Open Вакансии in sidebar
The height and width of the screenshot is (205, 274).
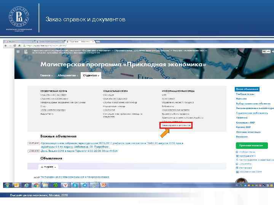(x=242, y=137)
